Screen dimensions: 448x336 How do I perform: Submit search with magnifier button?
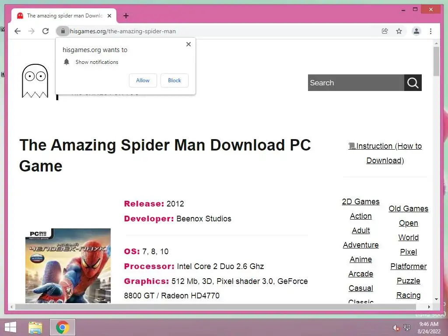coord(413,83)
